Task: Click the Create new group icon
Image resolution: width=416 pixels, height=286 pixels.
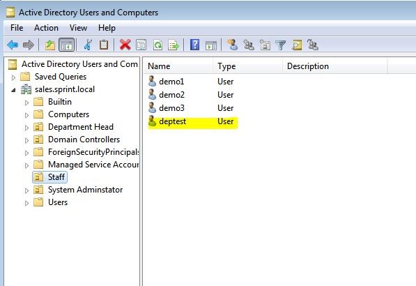Action: (249, 45)
